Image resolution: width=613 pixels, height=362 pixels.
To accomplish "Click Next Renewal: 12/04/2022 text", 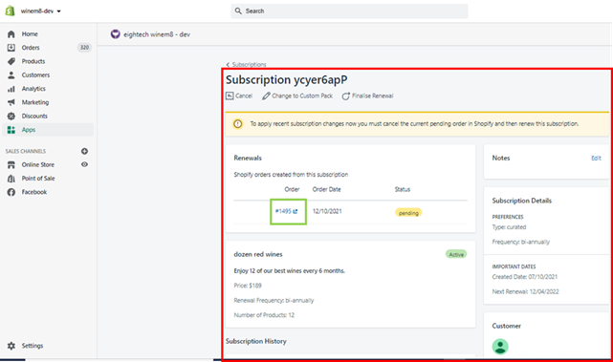I will click(x=525, y=291).
